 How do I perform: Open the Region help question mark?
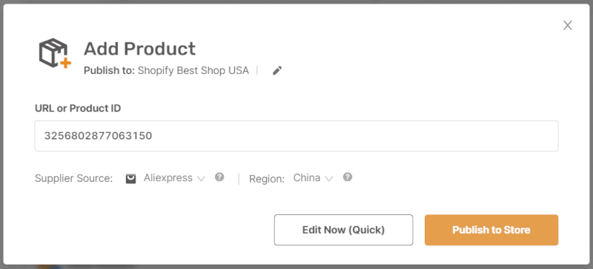click(x=348, y=177)
